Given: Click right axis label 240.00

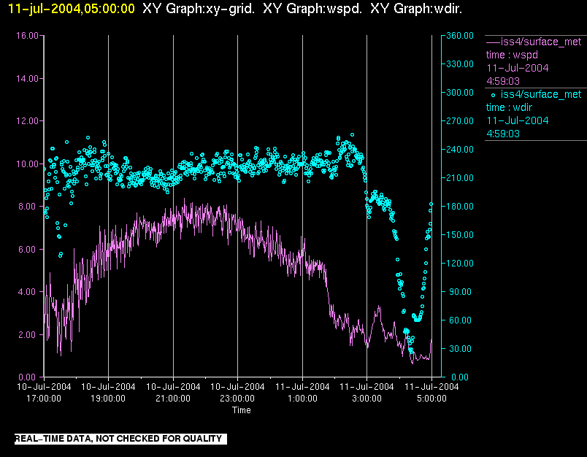Looking at the screenshot, I should coord(460,150).
